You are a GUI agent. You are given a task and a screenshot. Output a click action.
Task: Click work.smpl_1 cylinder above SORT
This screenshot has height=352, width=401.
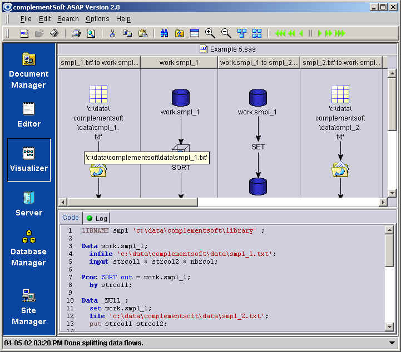[181, 97]
